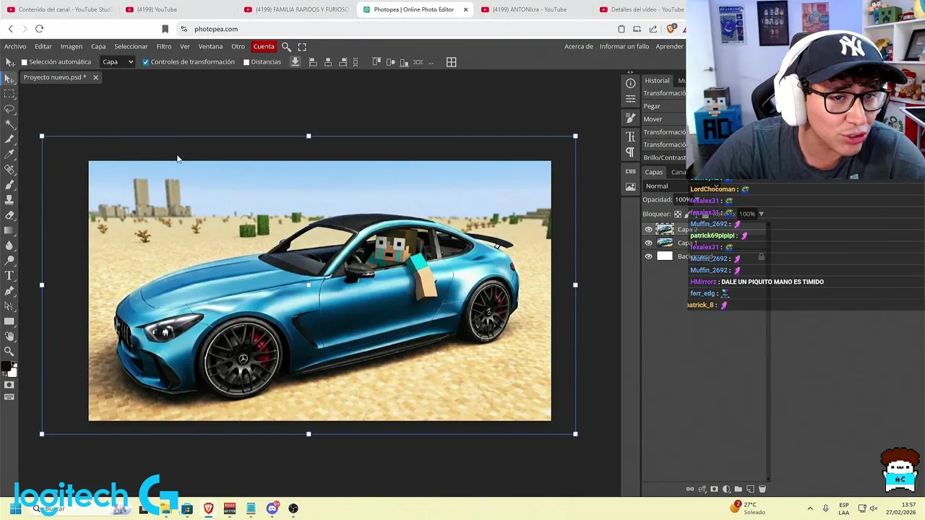Viewport: 925px width, 520px height.
Task: Click the download export icon in options bar
Action: 295,62
